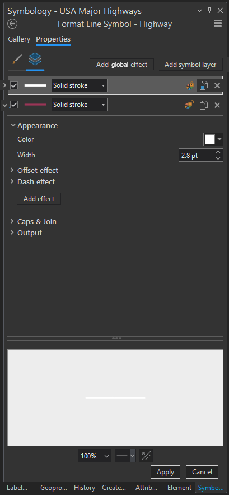Open the first Solid stroke type dropdown
The image size is (229, 495).
(x=80, y=85)
